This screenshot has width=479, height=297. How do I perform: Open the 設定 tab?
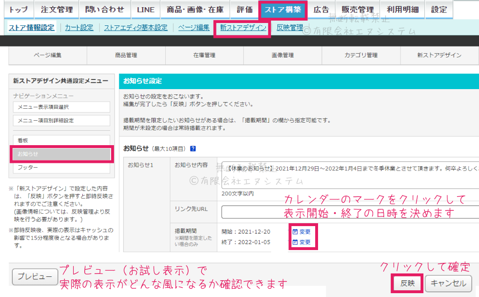439,10
